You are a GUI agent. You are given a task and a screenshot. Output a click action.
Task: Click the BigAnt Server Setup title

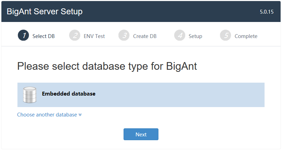pyautogui.click(x=45, y=12)
